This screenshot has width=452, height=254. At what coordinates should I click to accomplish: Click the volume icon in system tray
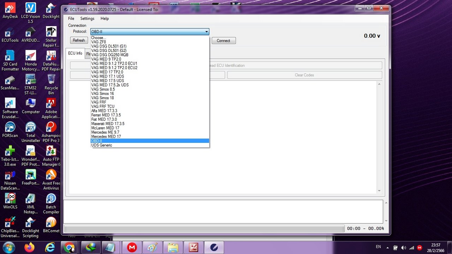(404, 248)
